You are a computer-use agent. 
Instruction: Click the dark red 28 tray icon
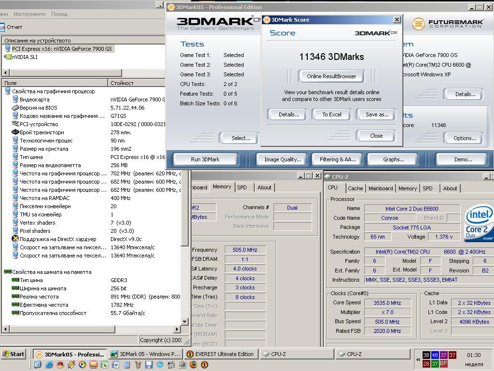coord(426,363)
